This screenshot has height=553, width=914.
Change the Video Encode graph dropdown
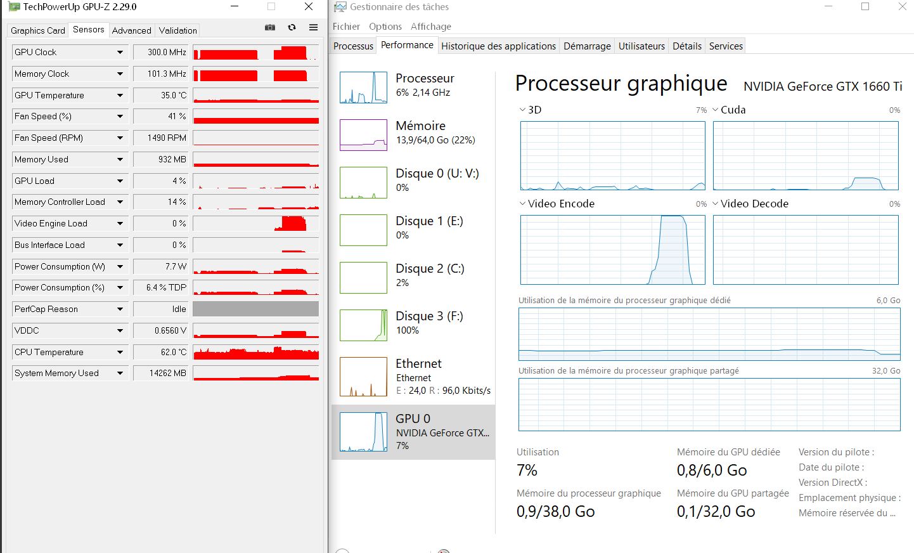(557, 204)
